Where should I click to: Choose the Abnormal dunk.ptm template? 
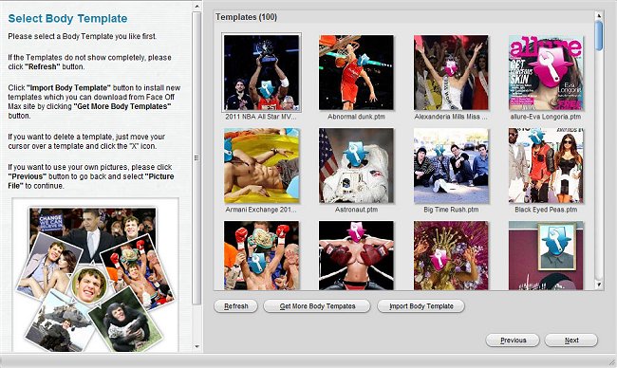356,73
